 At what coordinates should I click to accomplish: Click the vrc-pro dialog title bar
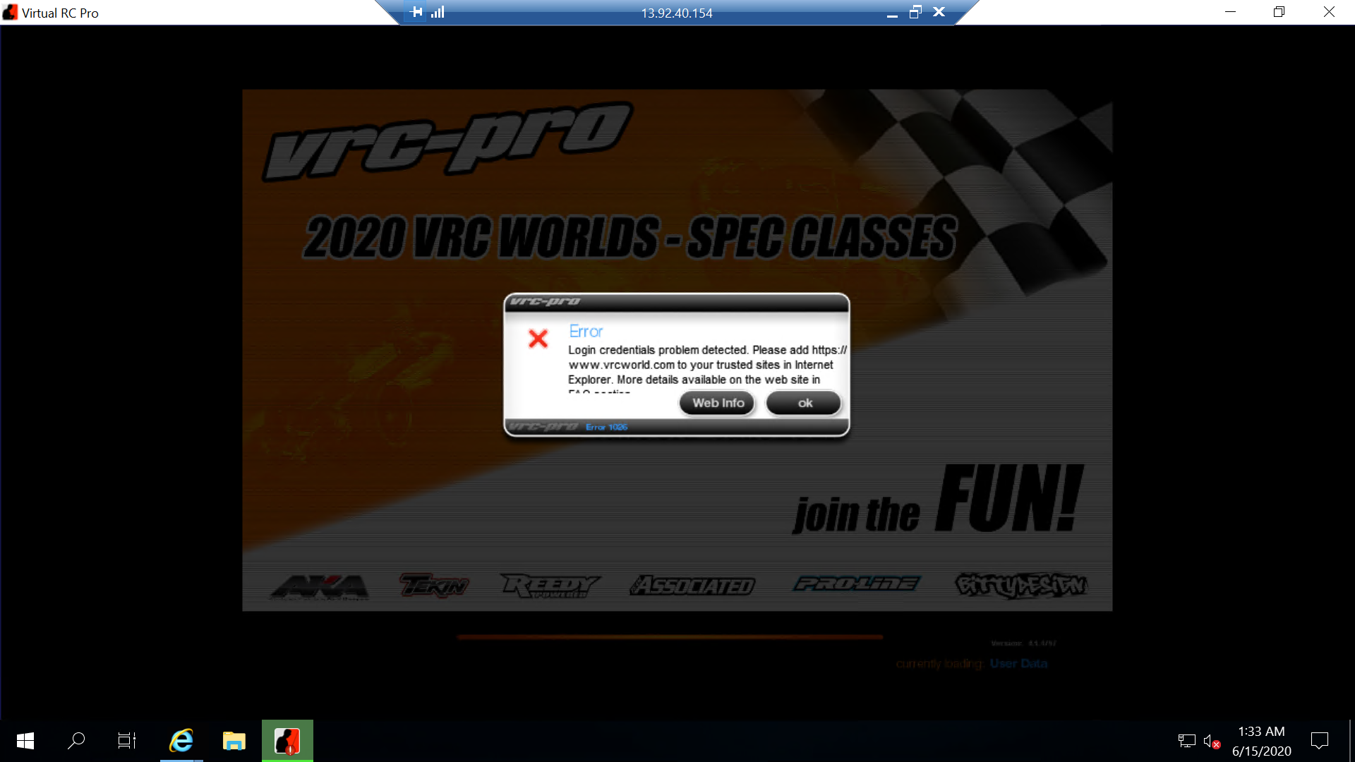coord(676,302)
